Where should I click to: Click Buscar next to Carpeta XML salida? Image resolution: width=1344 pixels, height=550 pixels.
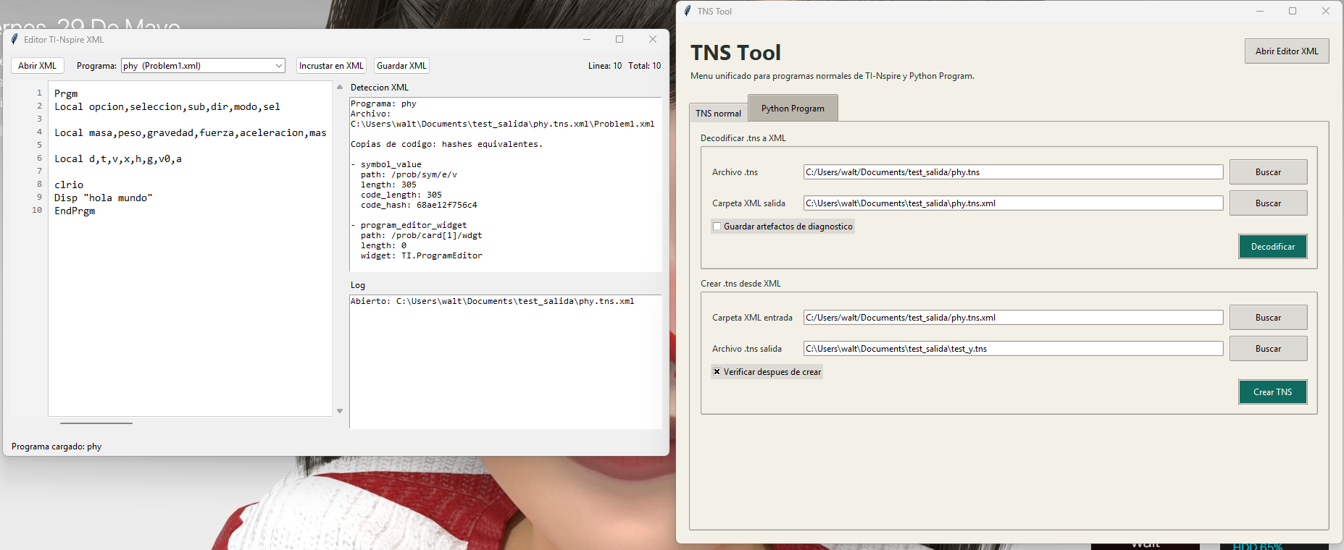[x=1268, y=203]
